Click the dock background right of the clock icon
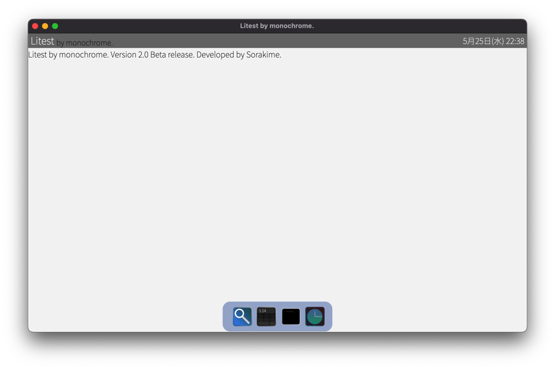The width and height of the screenshot is (555, 369). coord(329,316)
